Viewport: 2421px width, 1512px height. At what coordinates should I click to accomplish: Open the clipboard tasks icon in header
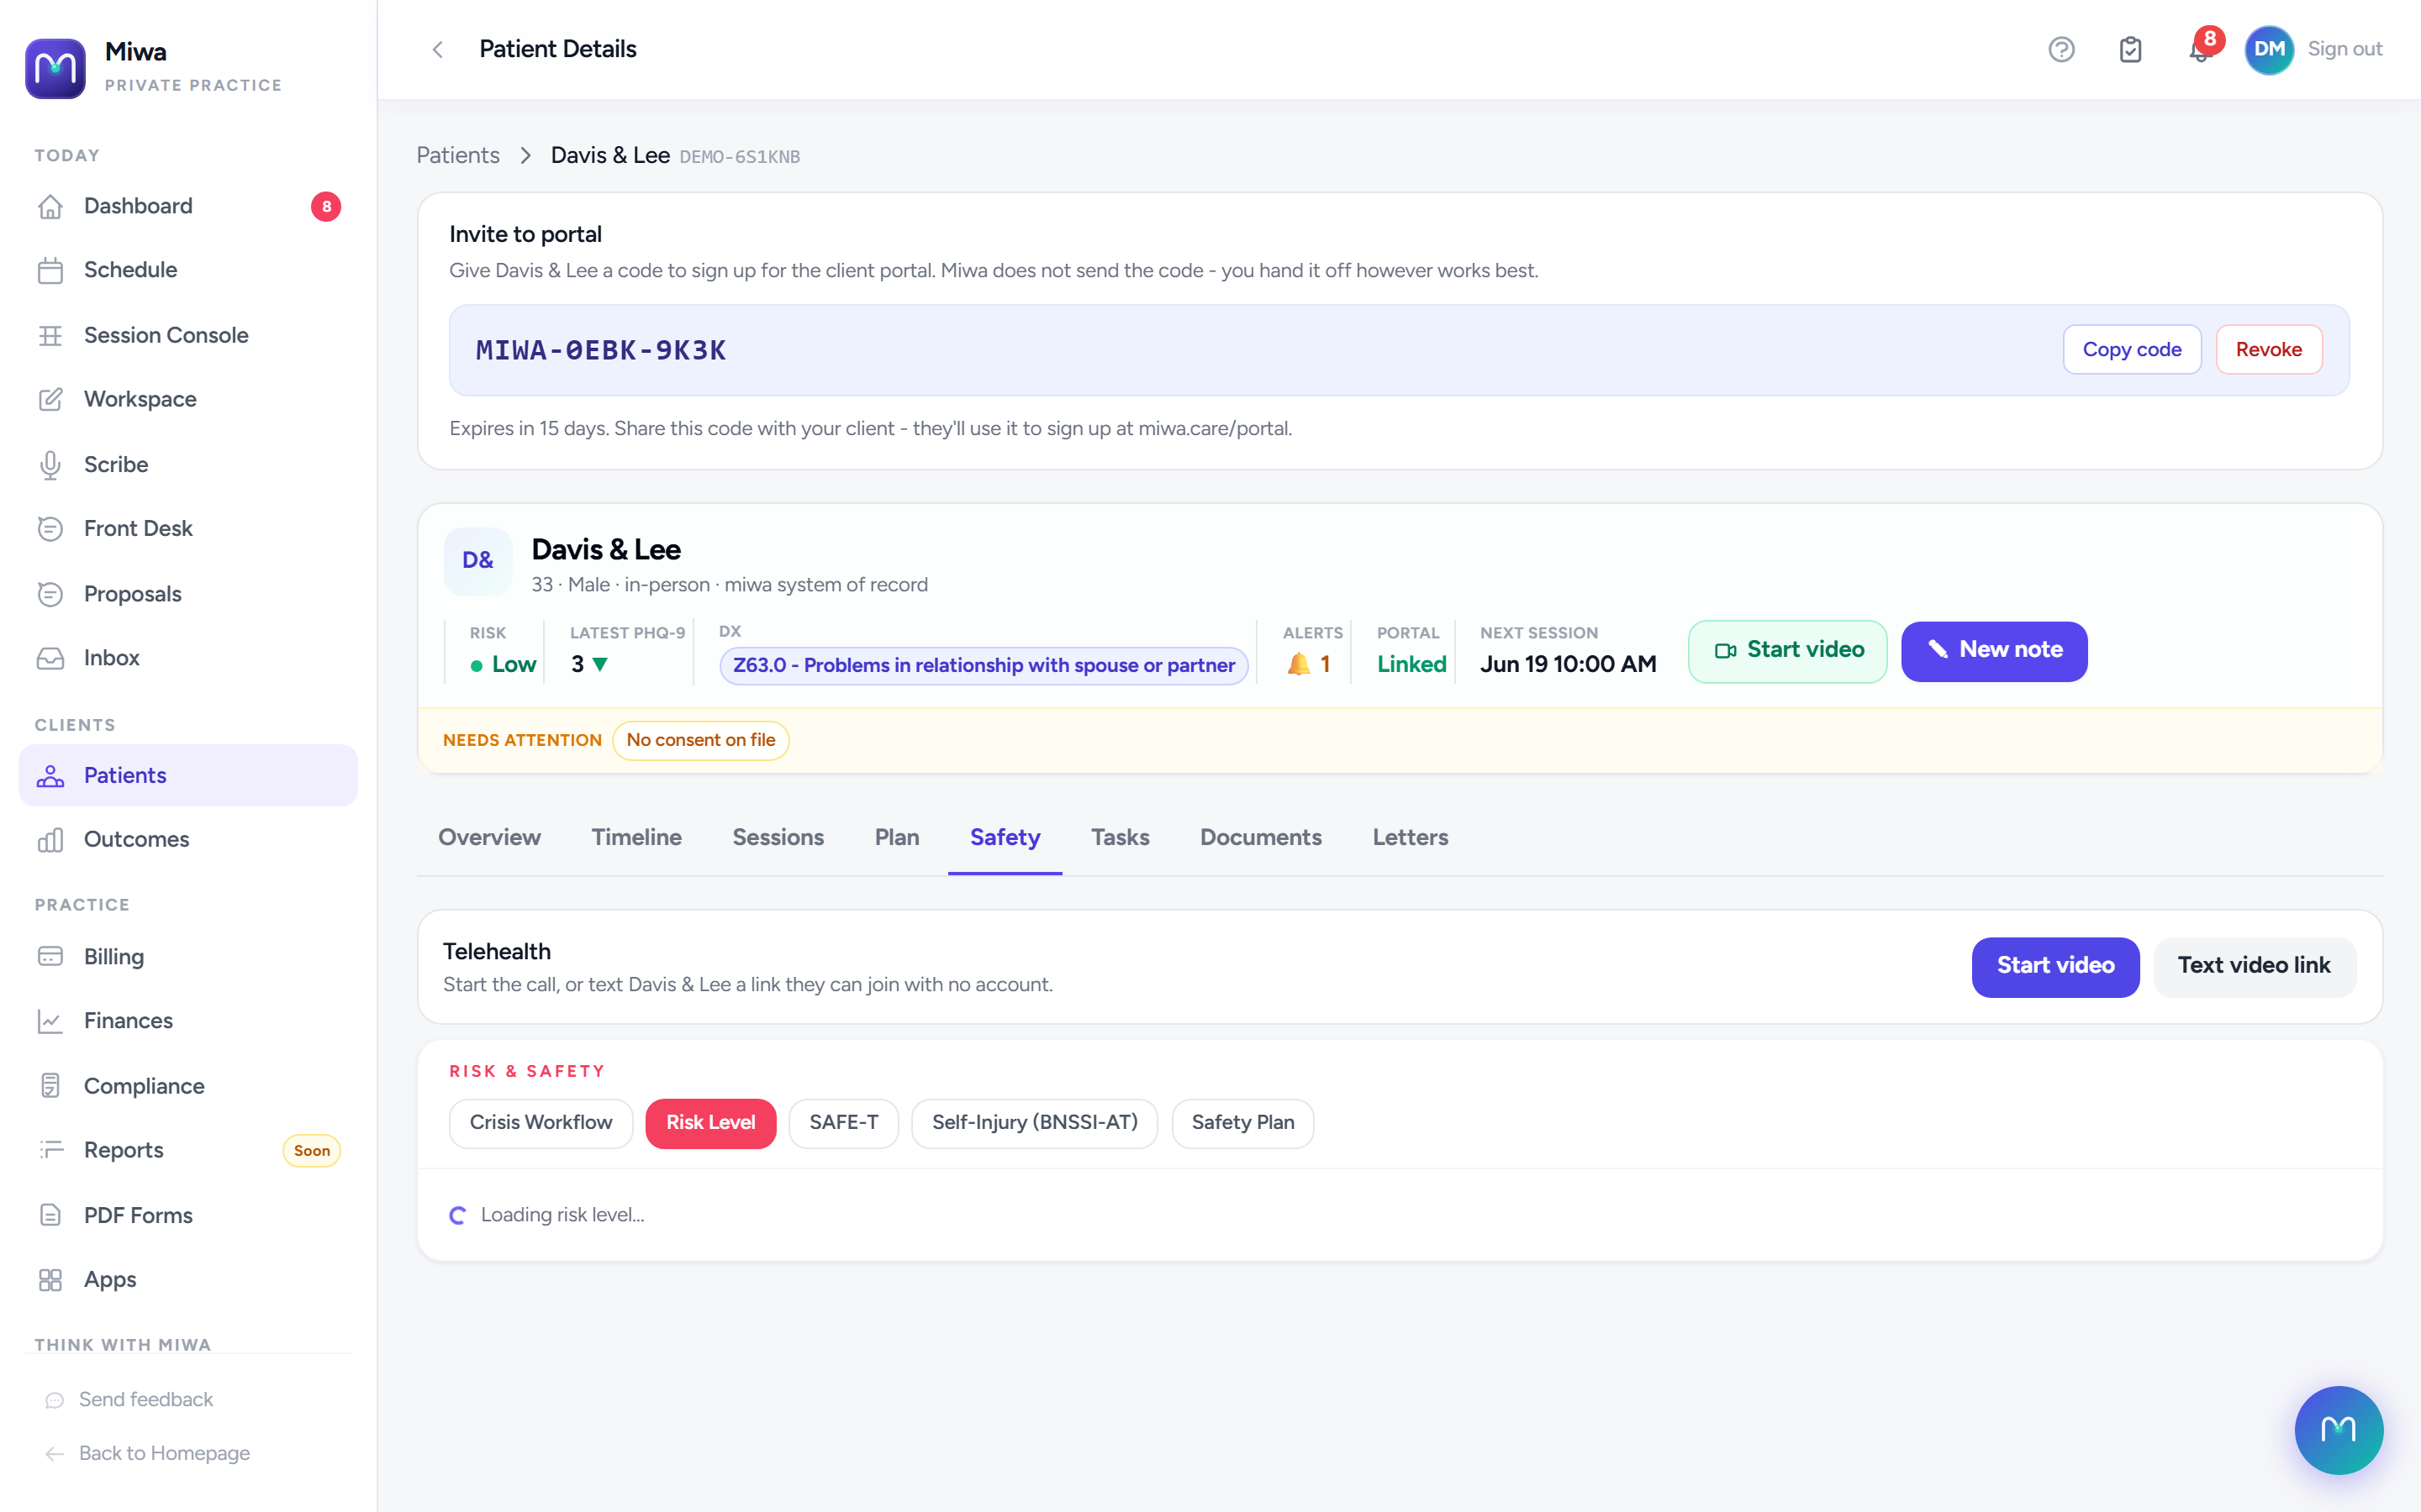point(2130,49)
